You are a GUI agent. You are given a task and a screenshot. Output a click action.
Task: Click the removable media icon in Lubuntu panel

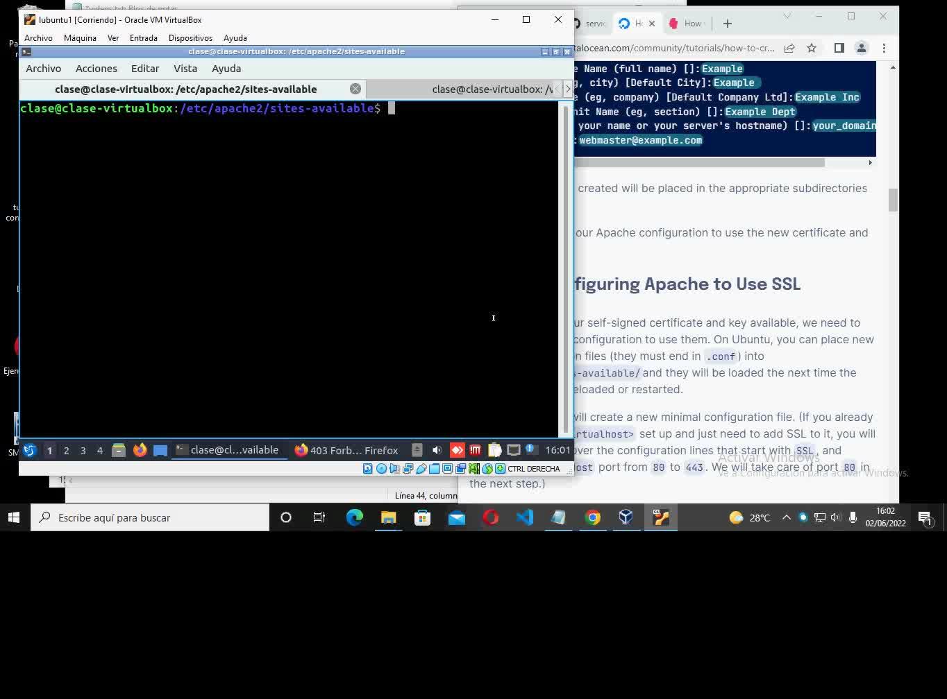tap(417, 450)
